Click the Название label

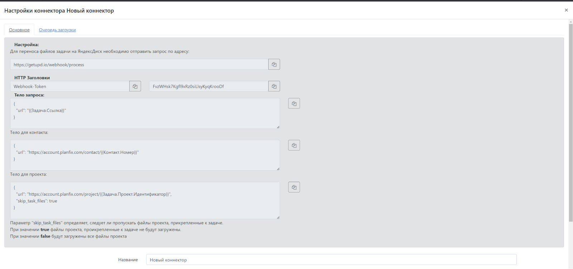(128, 260)
